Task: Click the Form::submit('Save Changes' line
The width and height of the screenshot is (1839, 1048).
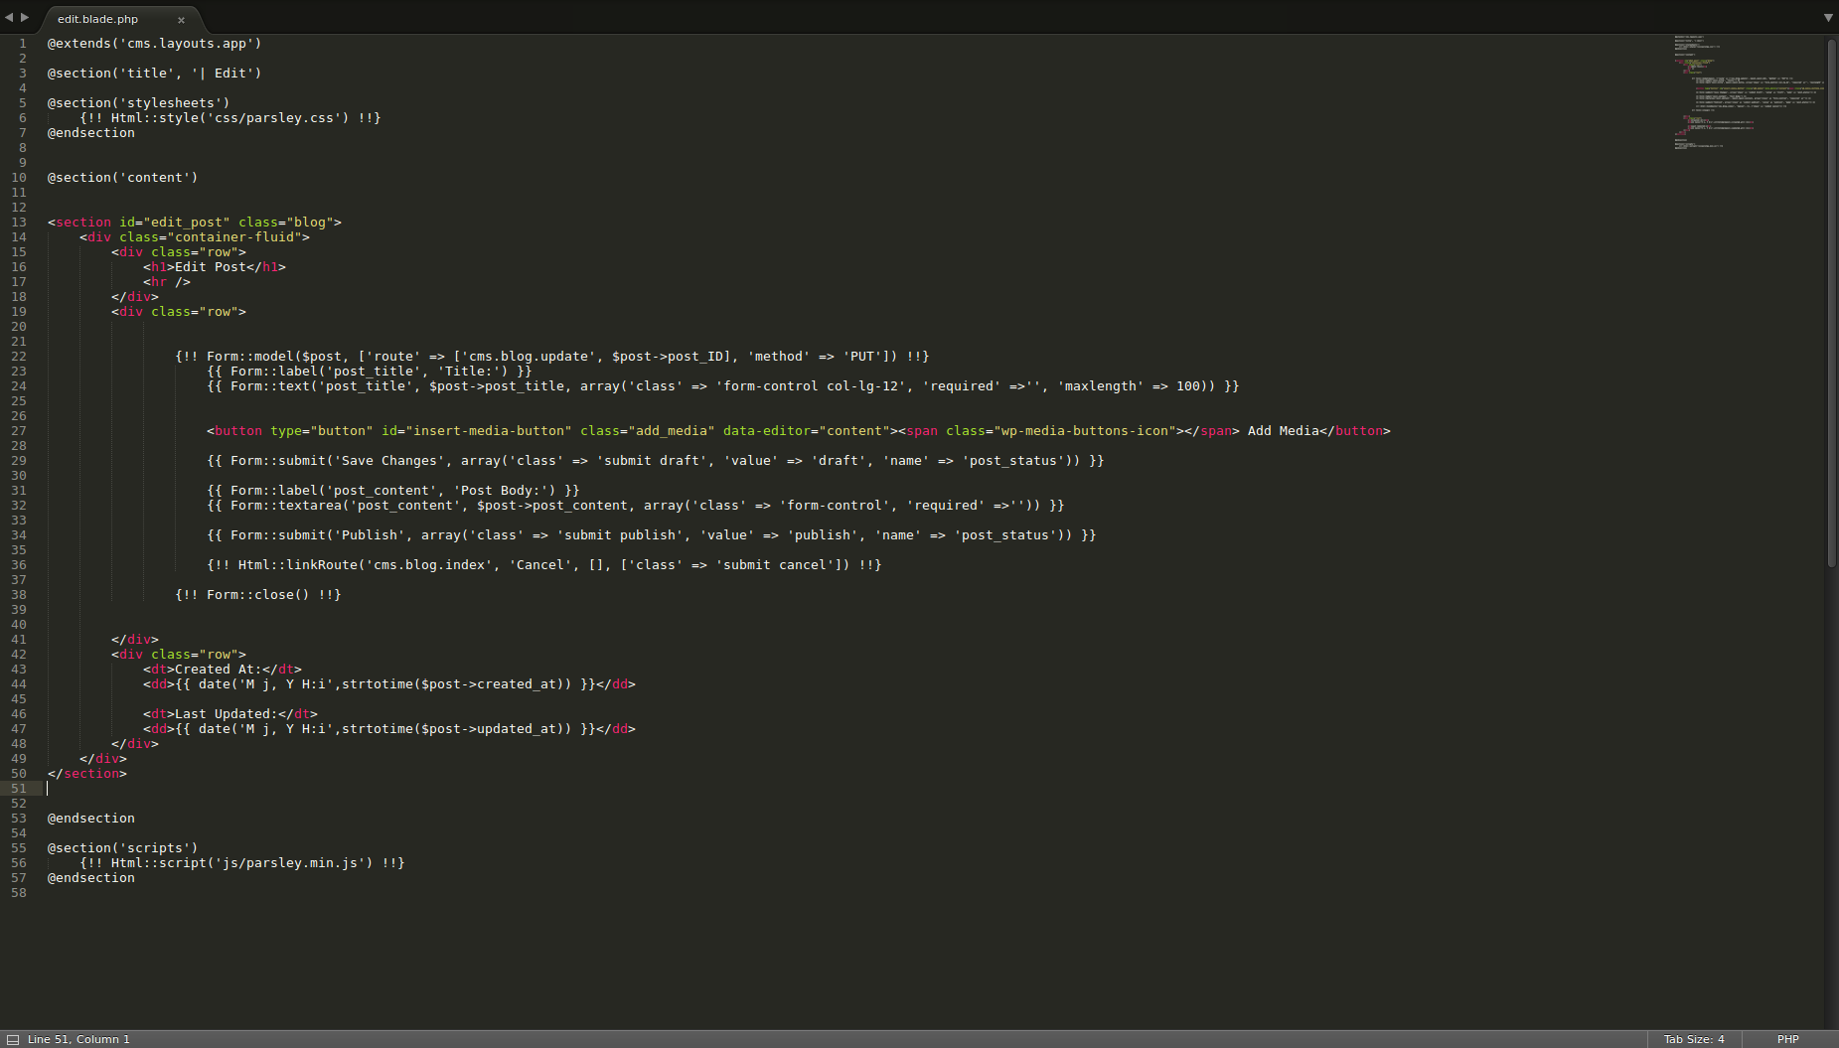Action: pyautogui.click(x=656, y=461)
